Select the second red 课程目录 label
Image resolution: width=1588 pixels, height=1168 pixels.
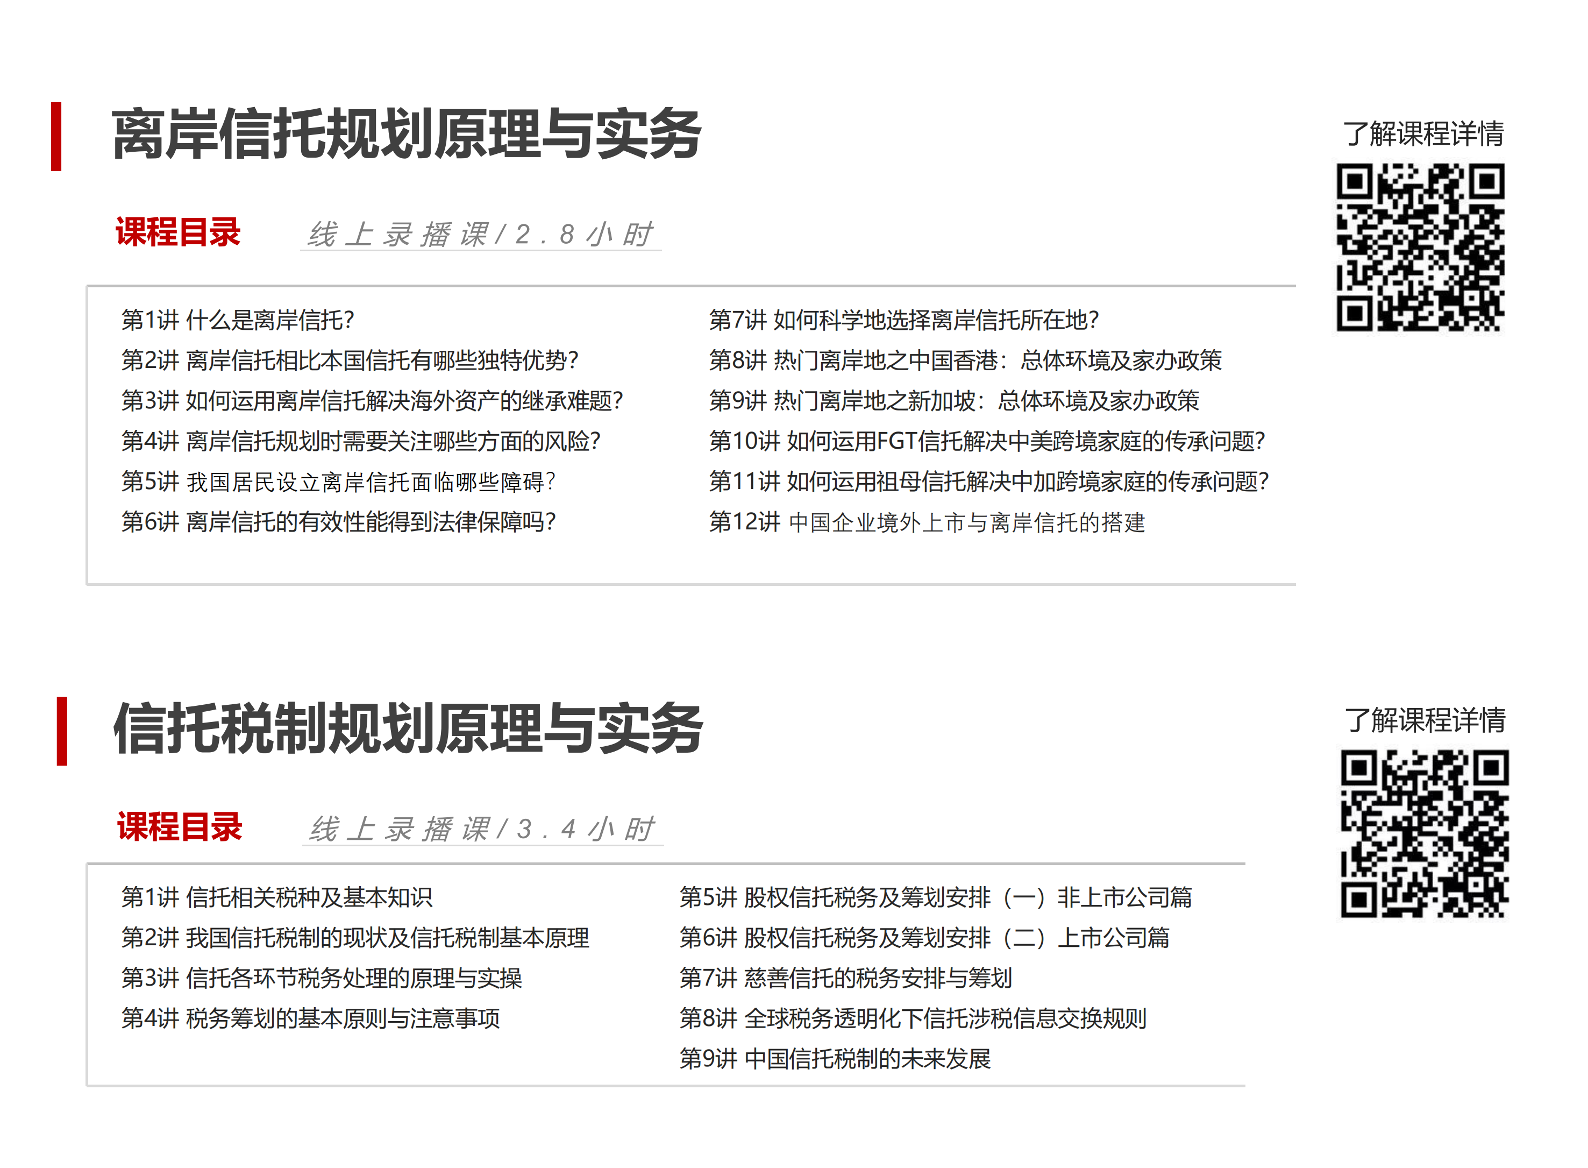coord(180,827)
